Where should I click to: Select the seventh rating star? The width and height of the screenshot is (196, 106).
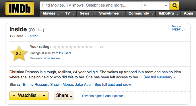click(x=79, y=47)
